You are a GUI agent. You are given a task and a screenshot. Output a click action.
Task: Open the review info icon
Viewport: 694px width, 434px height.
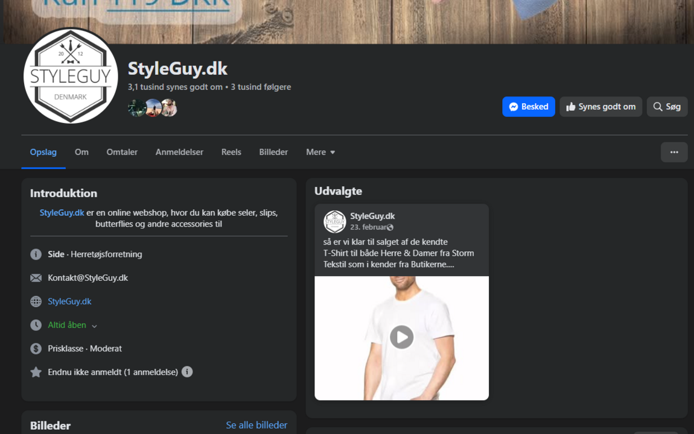[187, 372]
